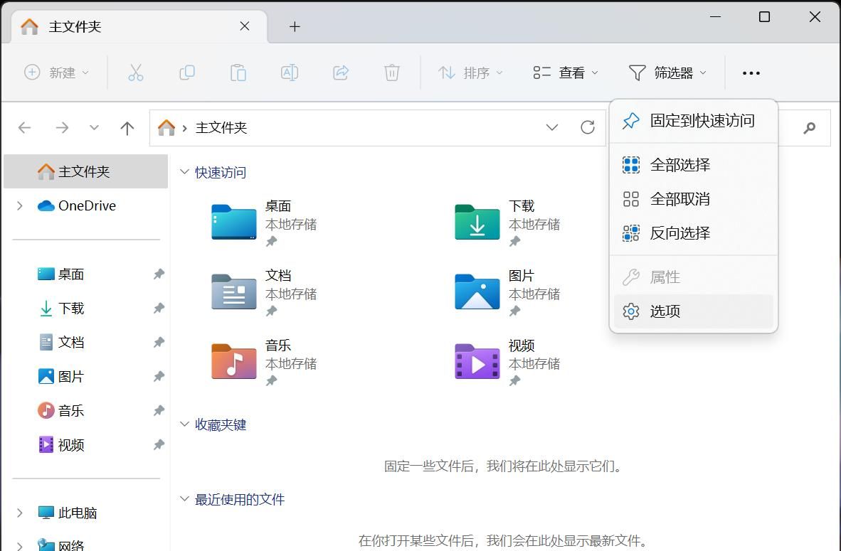Expand 此电脑 in navigation pane
Viewport: 841px width, 551px height.
click(x=20, y=513)
